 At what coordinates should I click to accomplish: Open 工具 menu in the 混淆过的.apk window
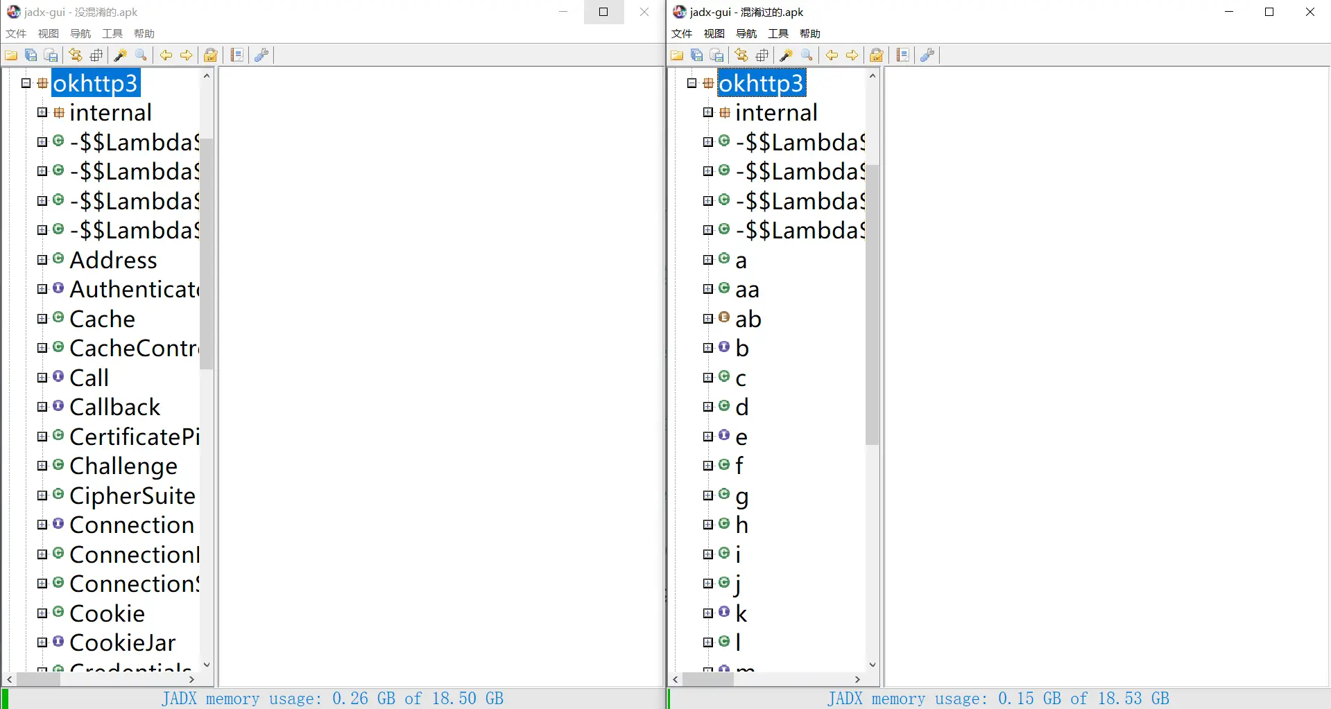click(x=778, y=33)
